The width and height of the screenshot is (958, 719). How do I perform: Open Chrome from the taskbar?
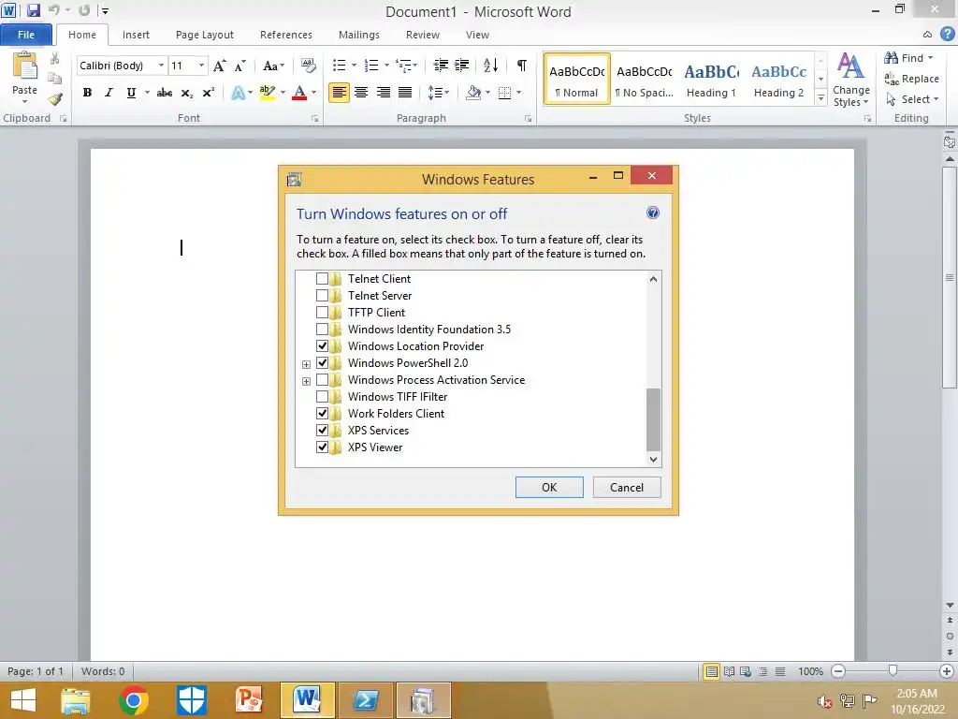(x=134, y=700)
